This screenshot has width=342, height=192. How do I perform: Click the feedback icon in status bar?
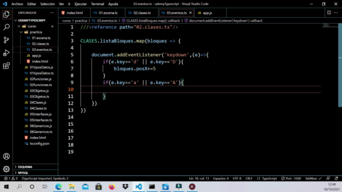click(x=328, y=179)
